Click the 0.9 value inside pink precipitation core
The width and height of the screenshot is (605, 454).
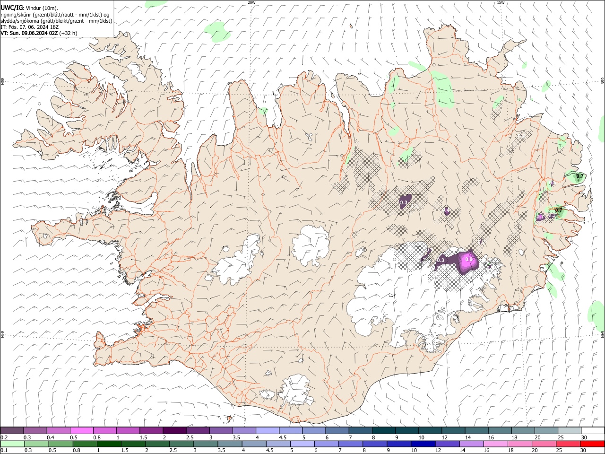[469, 259]
